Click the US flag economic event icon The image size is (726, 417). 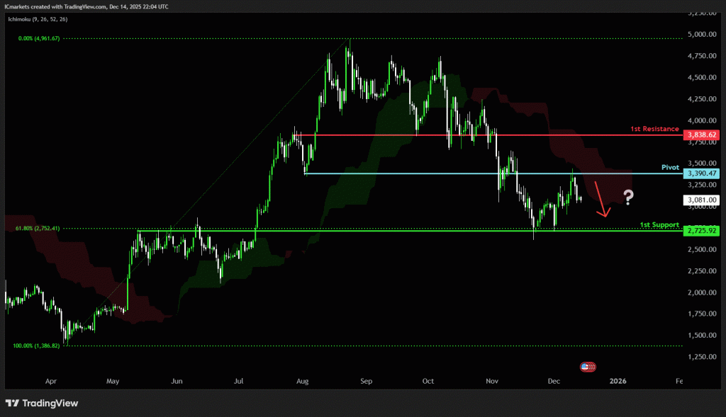click(x=587, y=367)
